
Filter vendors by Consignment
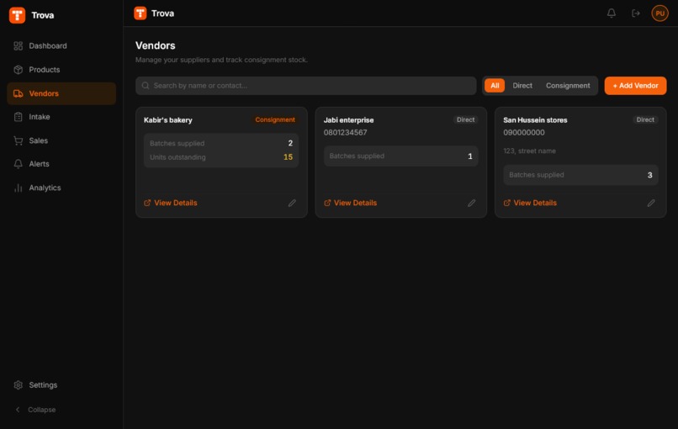tap(568, 86)
